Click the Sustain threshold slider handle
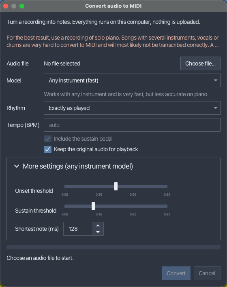This screenshot has width=227, height=287. tap(93, 206)
